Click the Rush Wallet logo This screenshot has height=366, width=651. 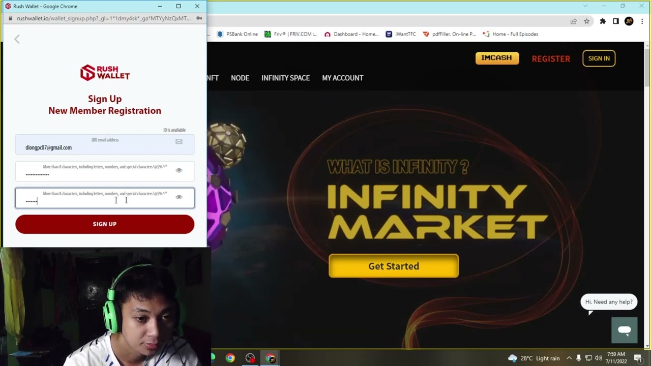click(x=105, y=73)
